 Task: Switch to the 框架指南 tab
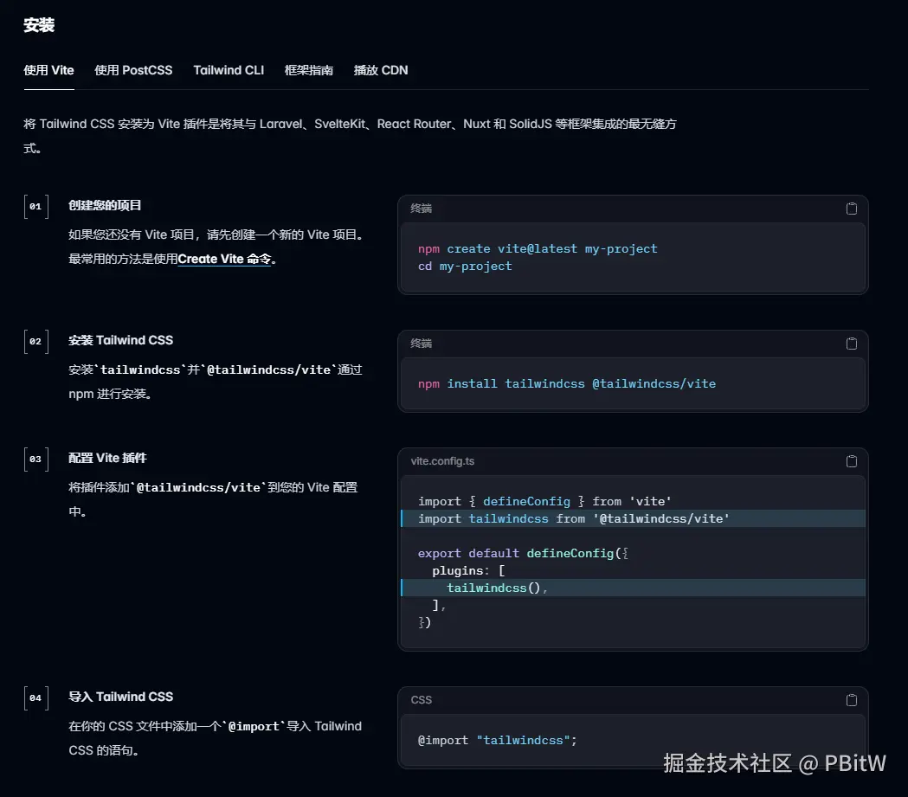click(x=309, y=70)
